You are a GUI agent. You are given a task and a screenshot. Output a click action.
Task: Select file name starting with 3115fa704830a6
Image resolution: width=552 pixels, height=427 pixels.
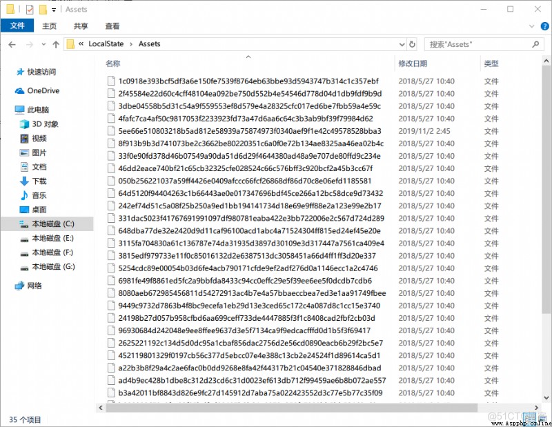(x=251, y=244)
